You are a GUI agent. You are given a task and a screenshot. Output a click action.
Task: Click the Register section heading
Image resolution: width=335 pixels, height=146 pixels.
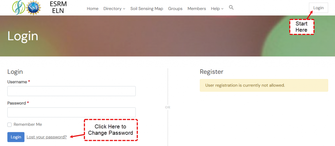pyautogui.click(x=211, y=72)
